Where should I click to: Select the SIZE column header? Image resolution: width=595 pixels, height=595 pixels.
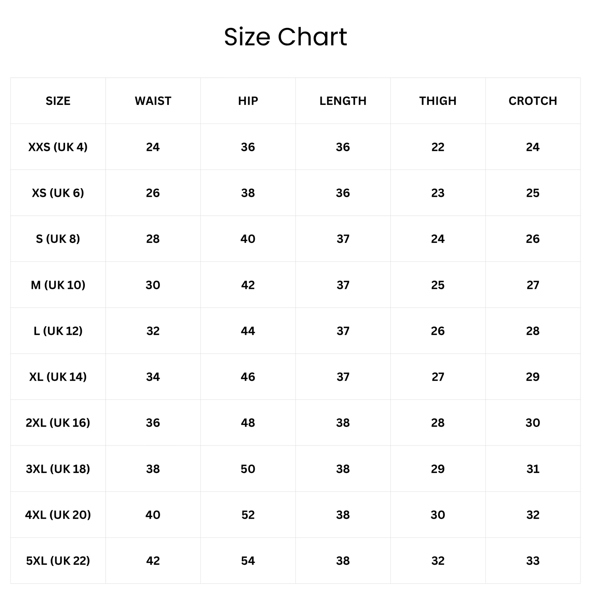pyautogui.click(x=58, y=101)
